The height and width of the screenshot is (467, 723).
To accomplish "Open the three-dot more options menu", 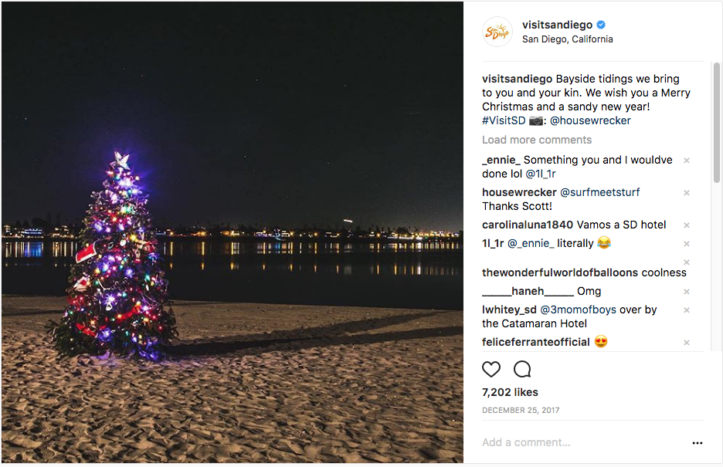I will [698, 443].
